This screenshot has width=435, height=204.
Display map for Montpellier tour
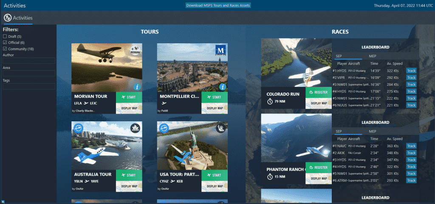215,108
